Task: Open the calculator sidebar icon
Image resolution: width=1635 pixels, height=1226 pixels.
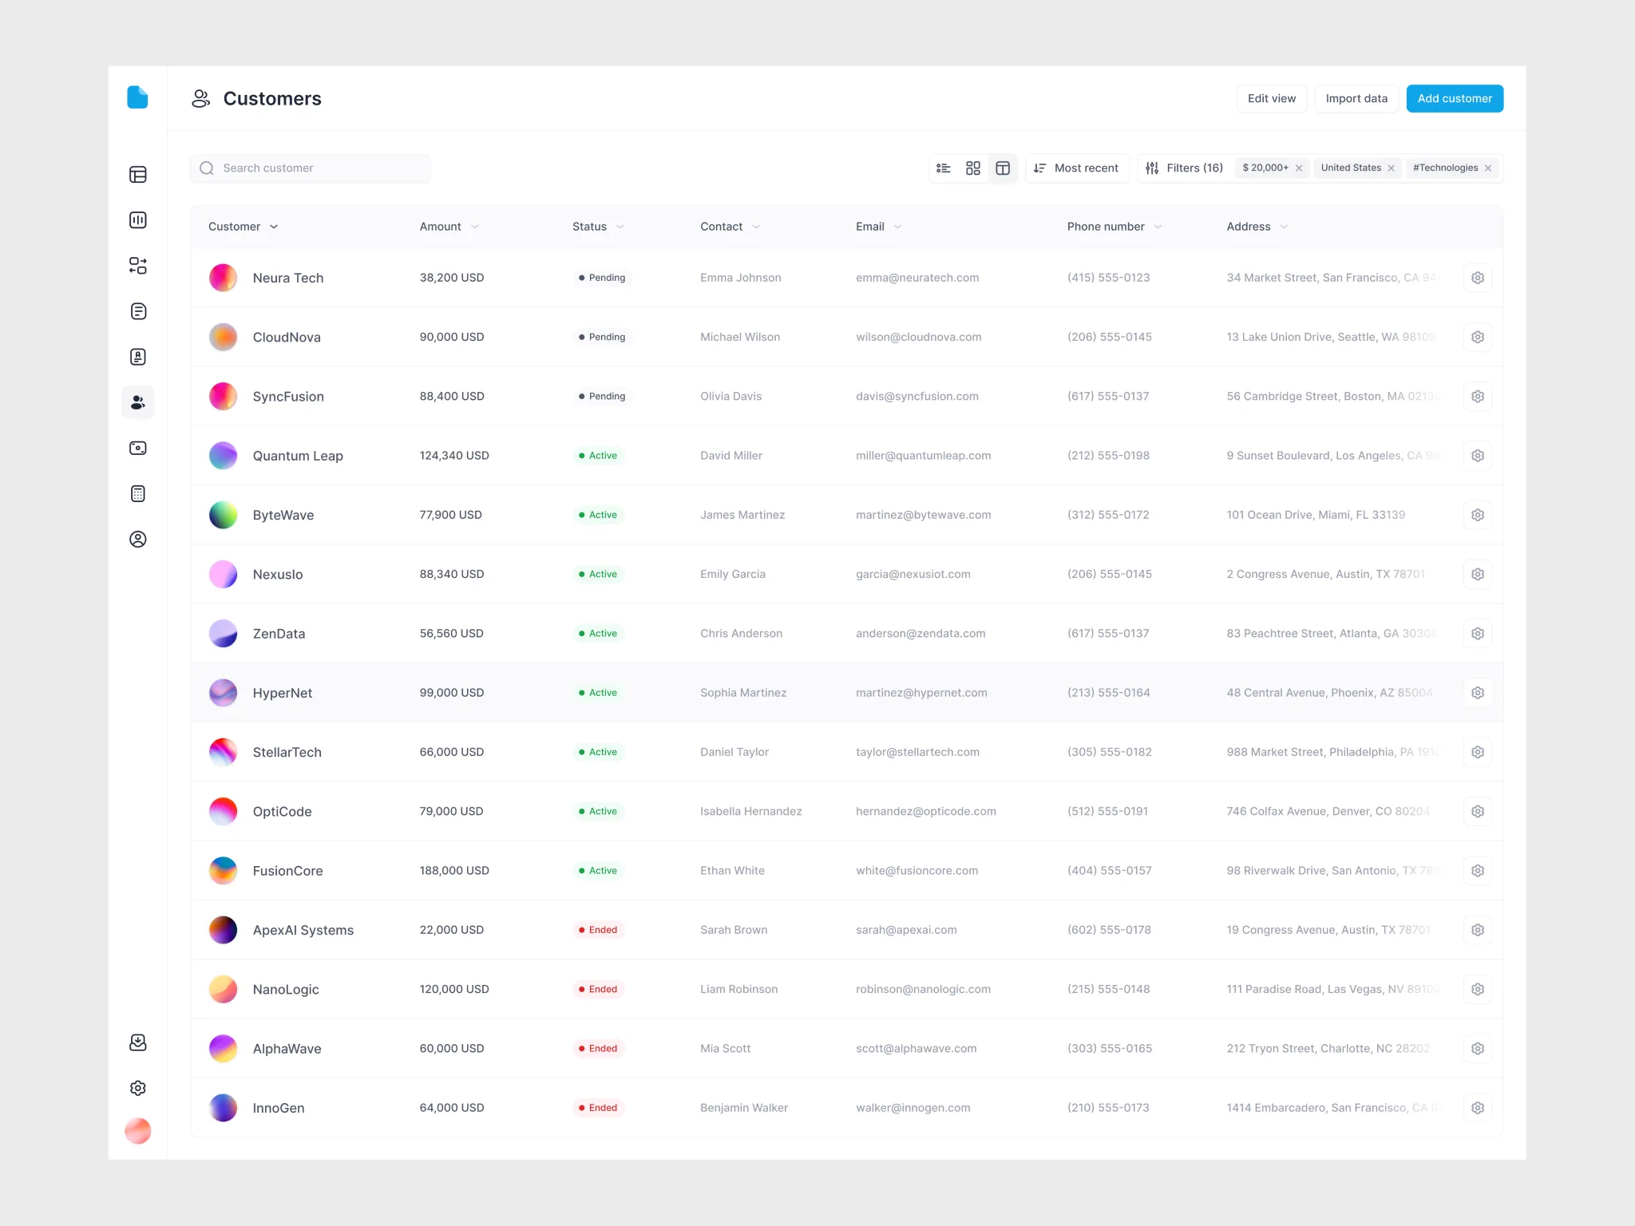Action: pos(138,494)
